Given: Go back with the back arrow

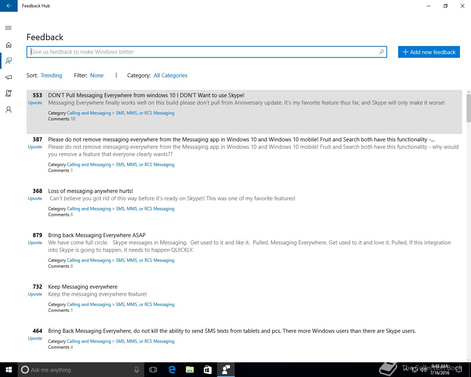Looking at the screenshot, I should click(x=9, y=6).
